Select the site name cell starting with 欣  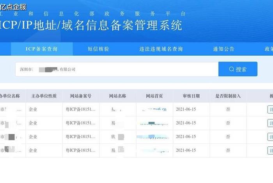tap(117, 137)
